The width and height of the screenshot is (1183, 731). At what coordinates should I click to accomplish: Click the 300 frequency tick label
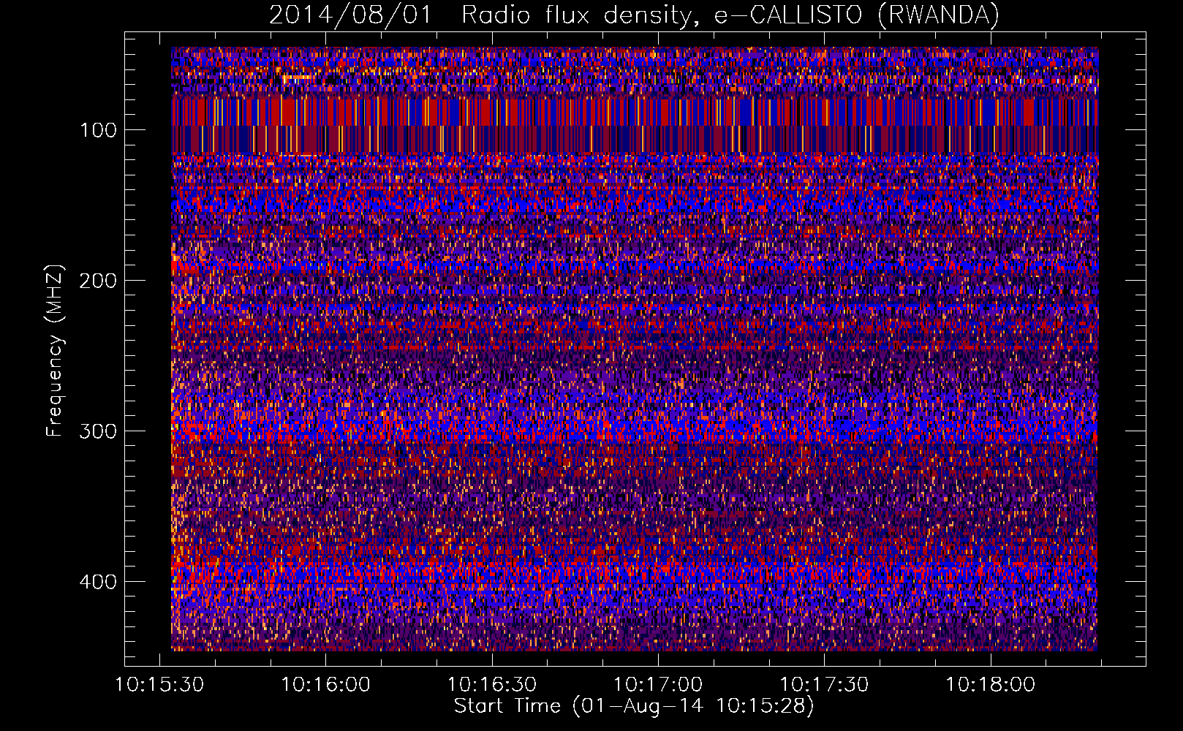pos(98,431)
